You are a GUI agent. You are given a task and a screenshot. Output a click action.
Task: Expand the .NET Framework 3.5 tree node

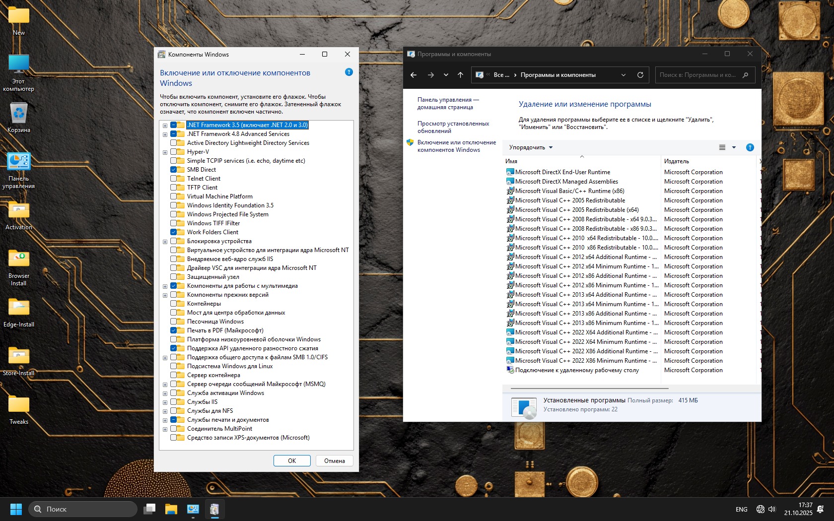click(x=165, y=126)
